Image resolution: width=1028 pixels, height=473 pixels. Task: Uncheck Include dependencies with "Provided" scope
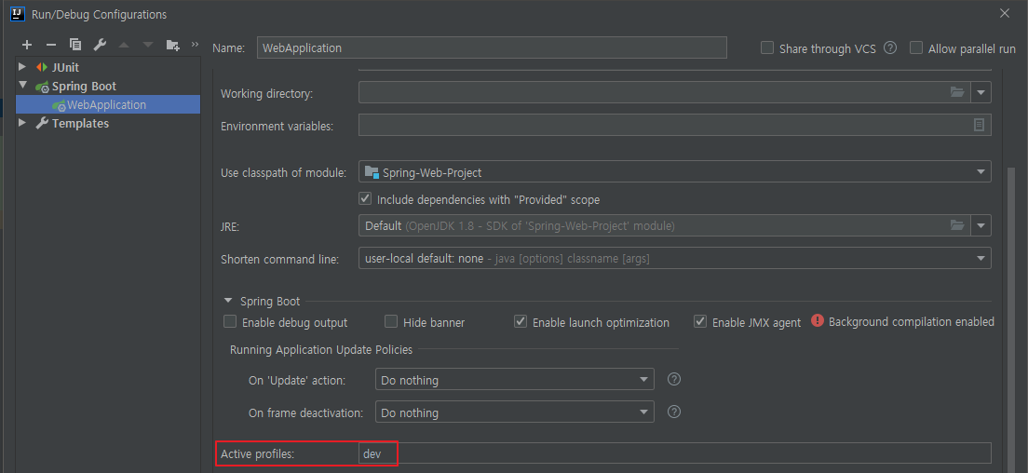point(365,198)
